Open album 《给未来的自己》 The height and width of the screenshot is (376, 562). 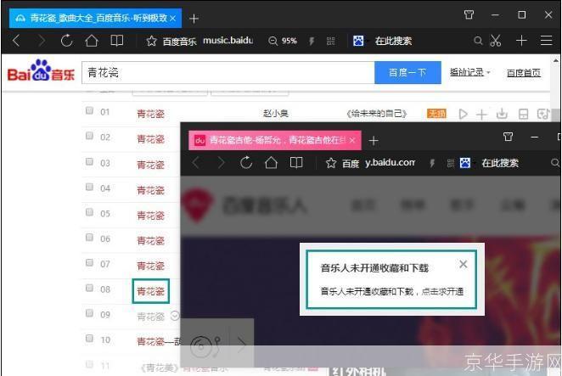pyautogui.click(x=376, y=114)
